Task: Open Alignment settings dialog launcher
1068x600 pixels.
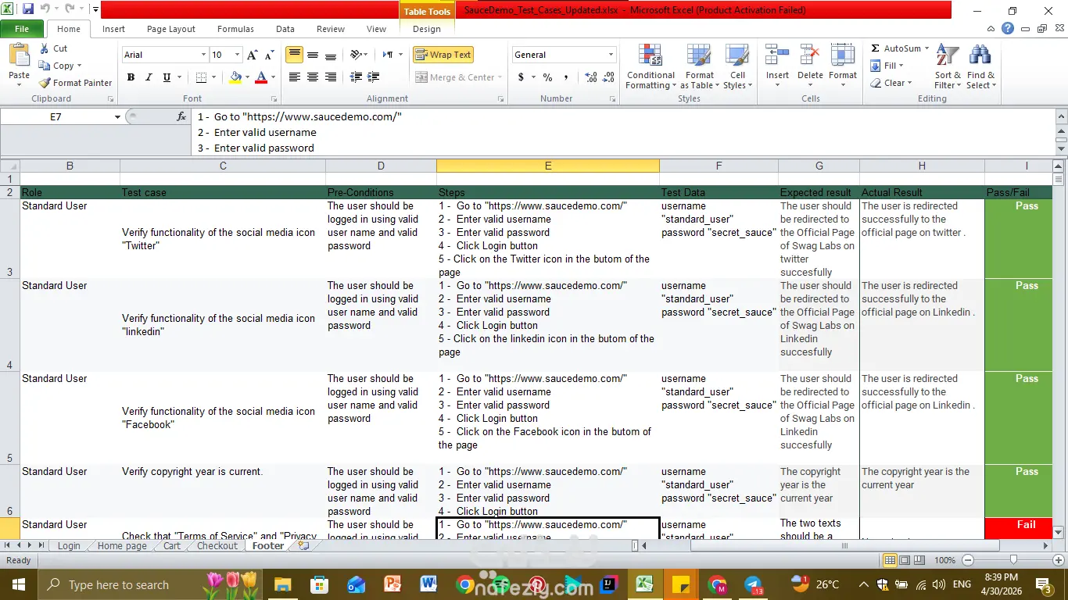Action: pos(500,99)
